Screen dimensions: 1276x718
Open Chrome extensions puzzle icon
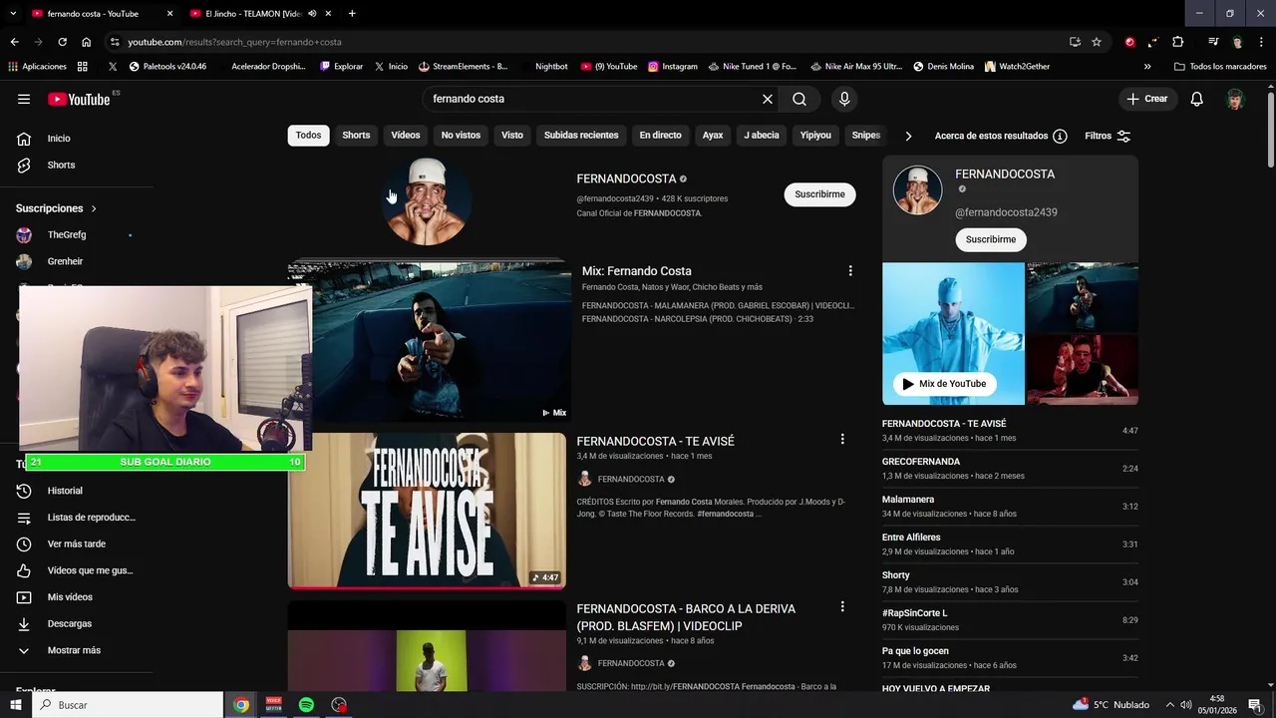1177,42
